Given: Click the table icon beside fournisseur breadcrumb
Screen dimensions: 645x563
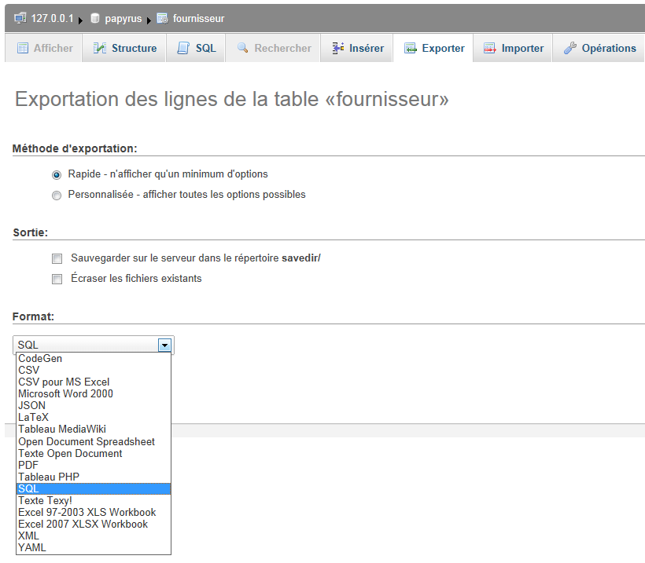Looking at the screenshot, I should pyautogui.click(x=162, y=17).
